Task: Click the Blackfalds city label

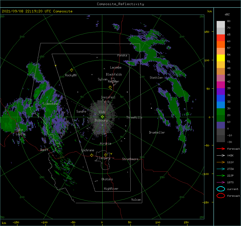Action: (x=114, y=74)
